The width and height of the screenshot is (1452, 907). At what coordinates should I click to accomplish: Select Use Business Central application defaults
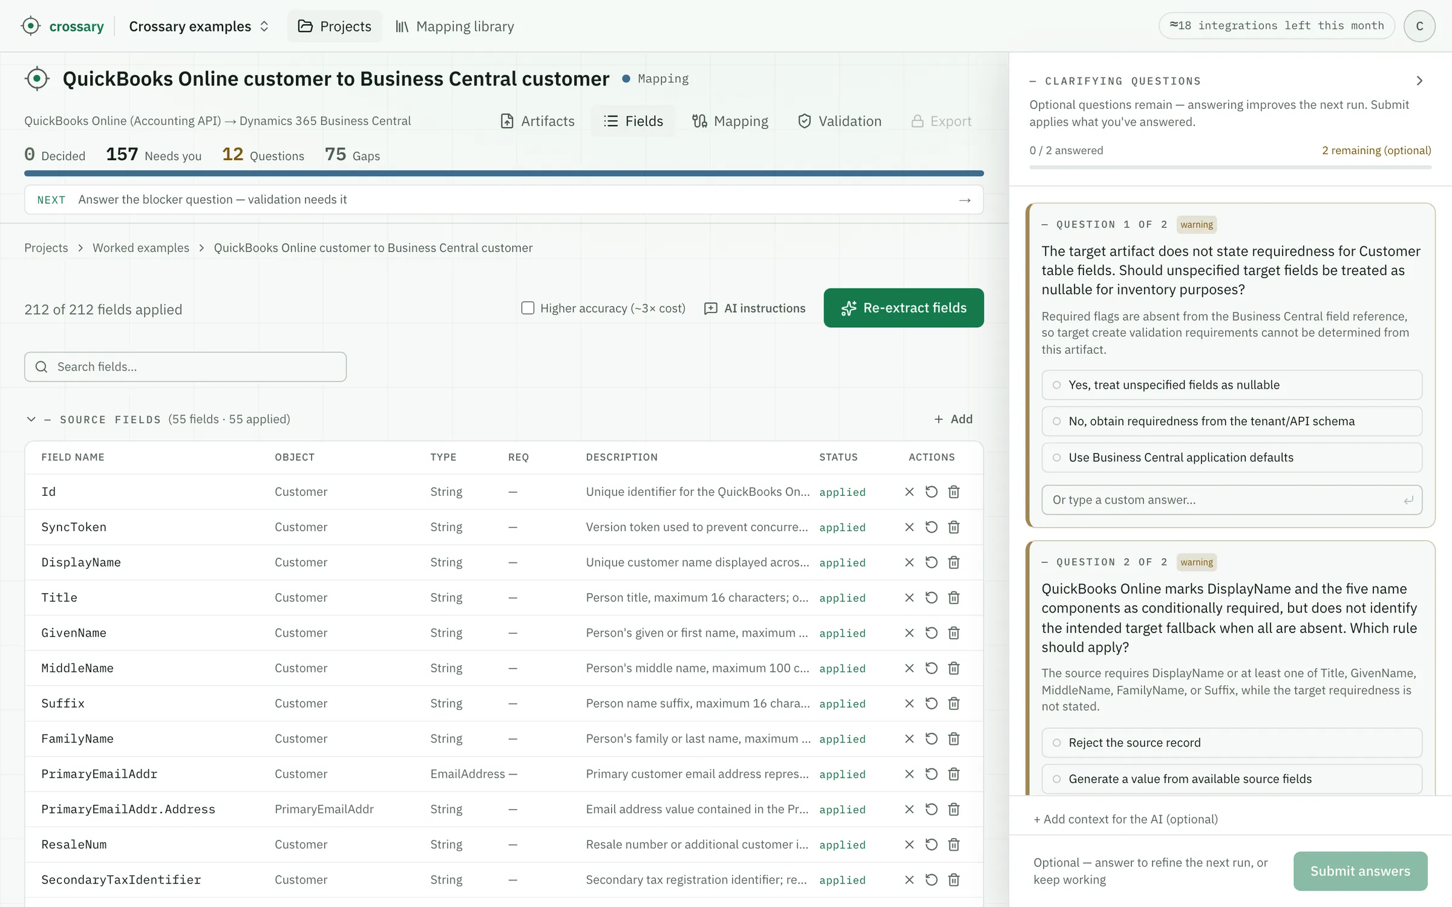[x=1232, y=458]
